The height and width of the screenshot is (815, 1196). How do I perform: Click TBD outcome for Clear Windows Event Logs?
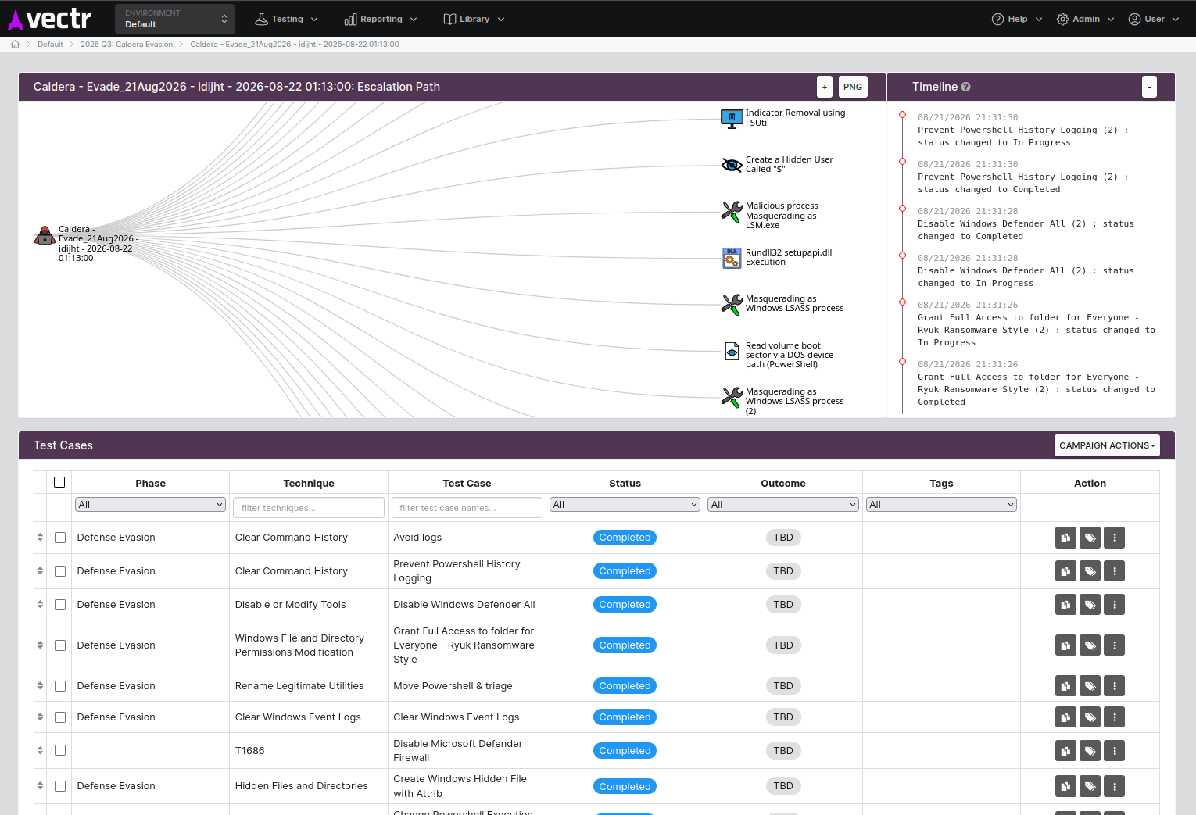(x=783, y=717)
